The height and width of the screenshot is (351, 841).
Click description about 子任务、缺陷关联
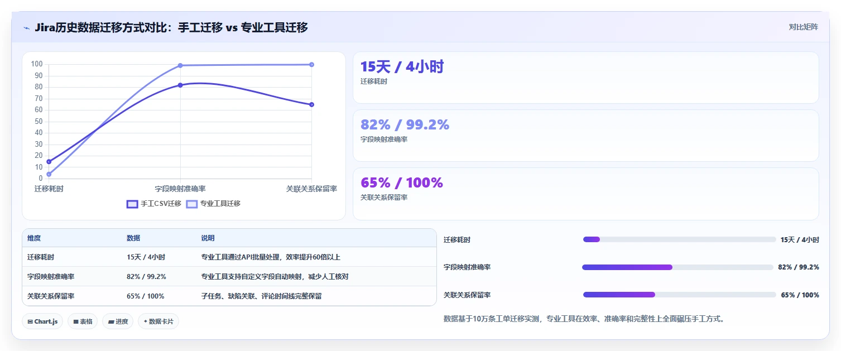(x=261, y=296)
